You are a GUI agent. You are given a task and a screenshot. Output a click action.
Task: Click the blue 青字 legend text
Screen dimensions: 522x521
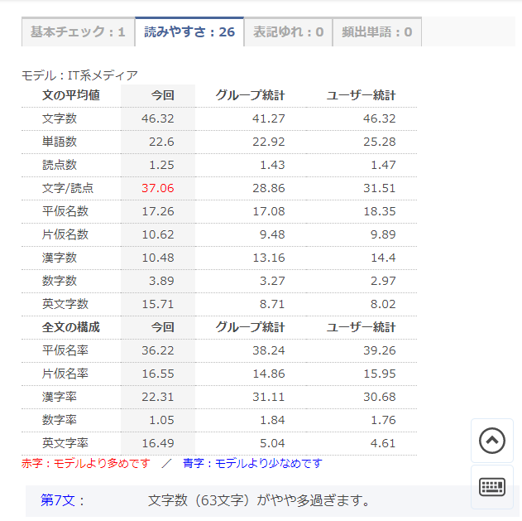[252, 464]
